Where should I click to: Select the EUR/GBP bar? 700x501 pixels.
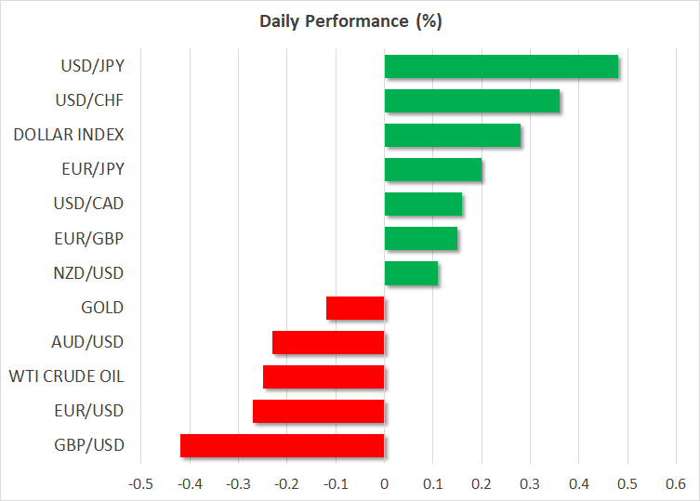(x=420, y=239)
